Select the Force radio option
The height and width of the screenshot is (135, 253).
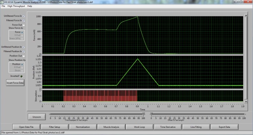pos(22,32)
